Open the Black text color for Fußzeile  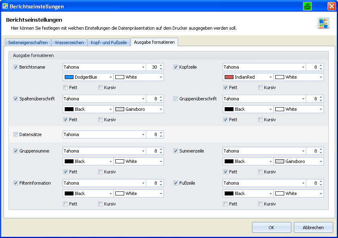pyautogui.click(x=248, y=193)
